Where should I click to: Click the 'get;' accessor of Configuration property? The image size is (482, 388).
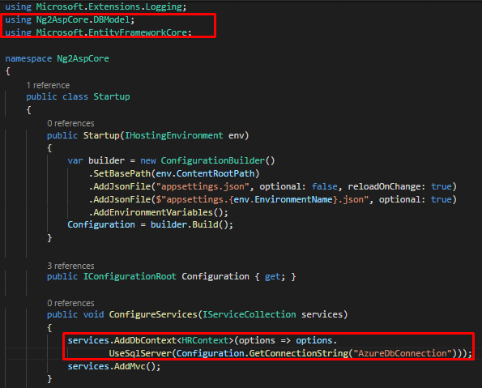(x=275, y=277)
